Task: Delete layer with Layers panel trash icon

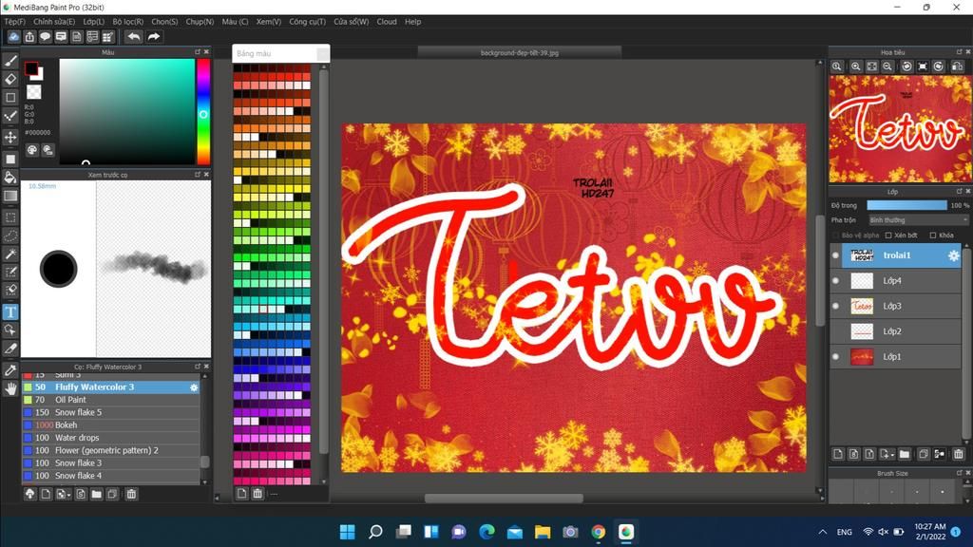Action: (958, 454)
